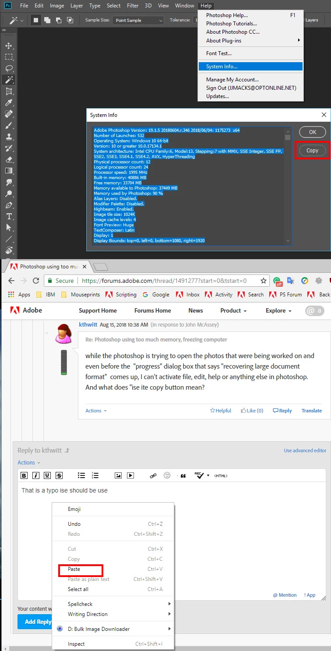Select the Perspective Crop tool
The image size is (331, 651).
click(9, 91)
